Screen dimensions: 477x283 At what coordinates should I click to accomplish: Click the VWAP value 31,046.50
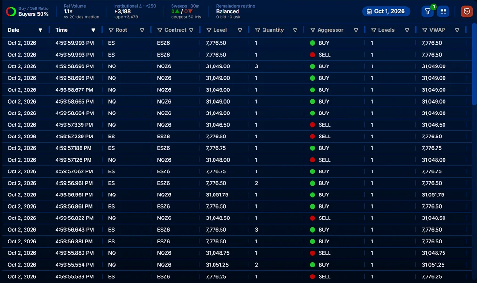(x=434, y=125)
